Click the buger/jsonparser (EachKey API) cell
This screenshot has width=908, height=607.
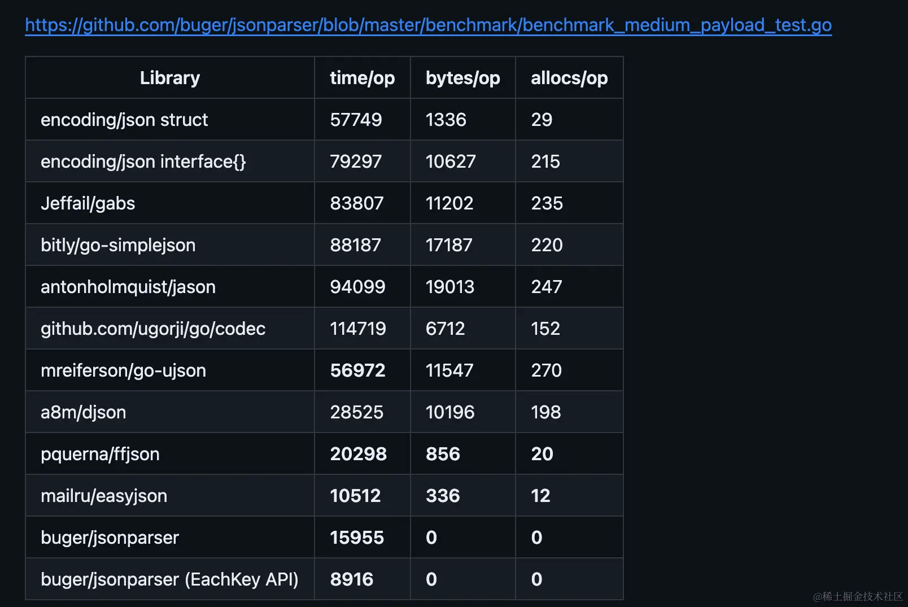point(169,579)
